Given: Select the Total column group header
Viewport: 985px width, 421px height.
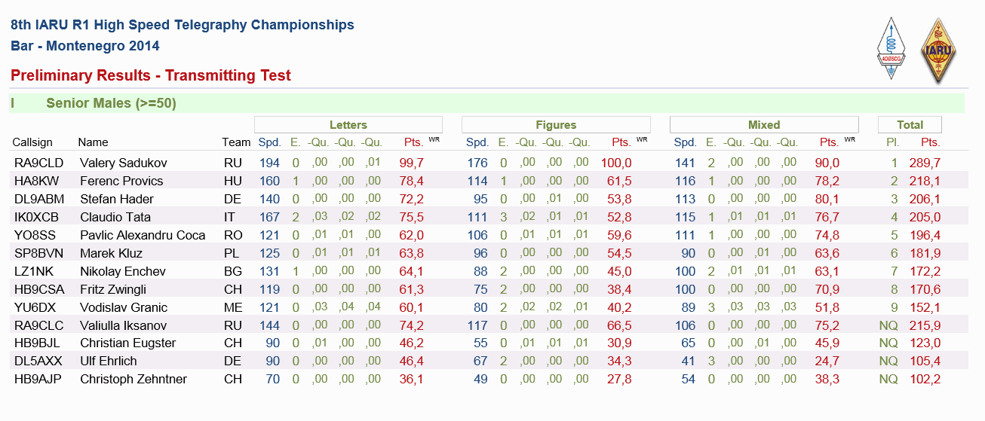Looking at the screenshot, I should 910,125.
